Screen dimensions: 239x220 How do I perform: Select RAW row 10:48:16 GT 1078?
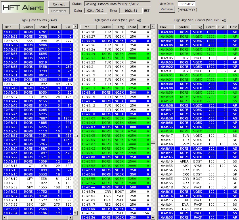(38, 166)
